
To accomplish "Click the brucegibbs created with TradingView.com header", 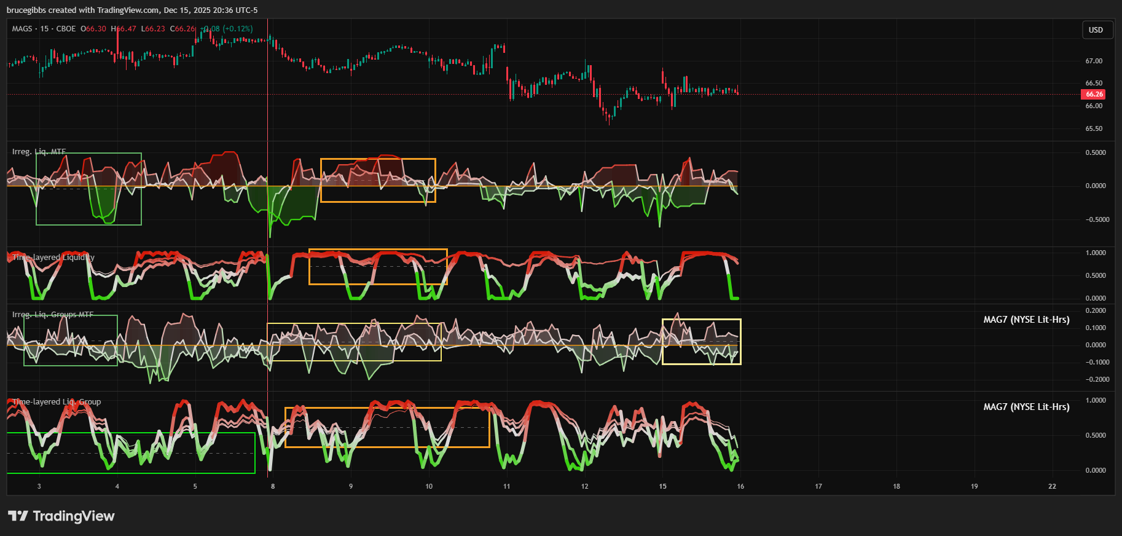I will pos(132,10).
